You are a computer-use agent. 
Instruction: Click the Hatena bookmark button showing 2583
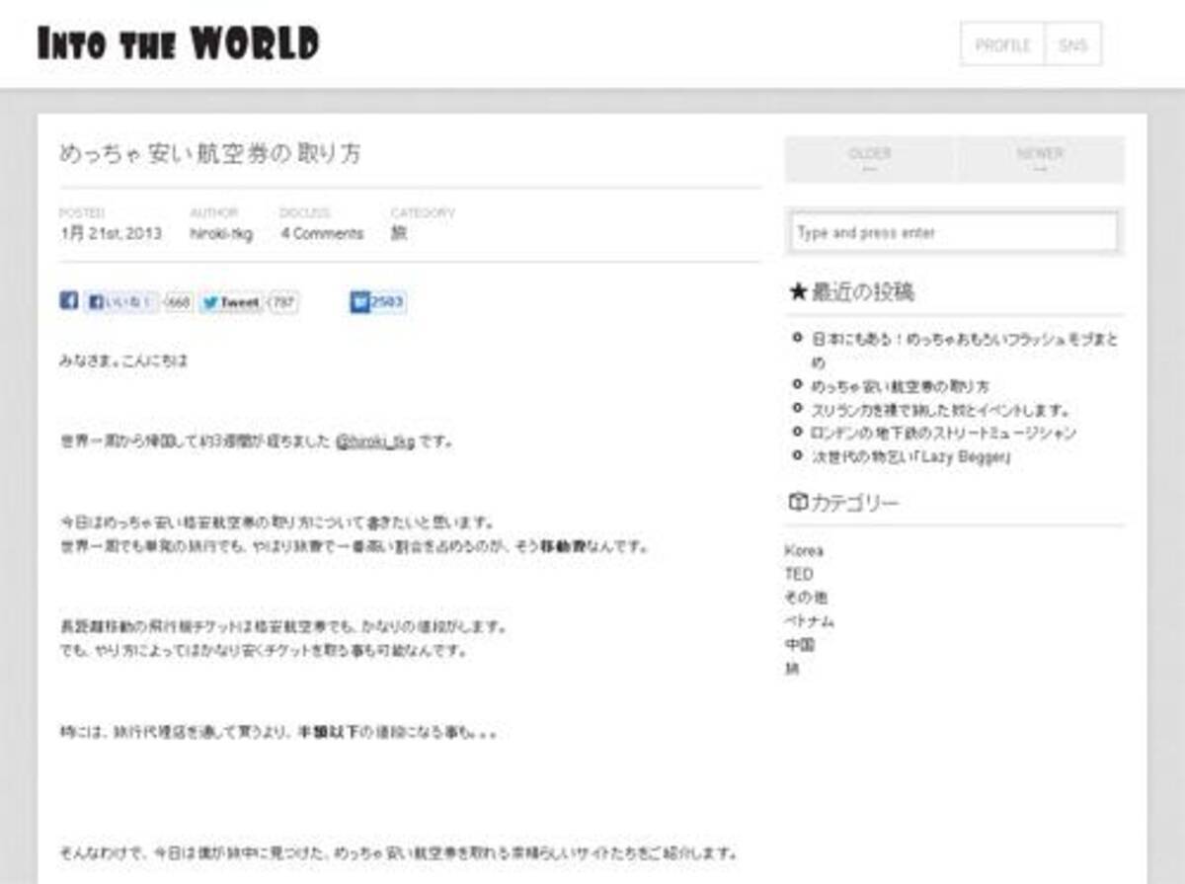pos(378,303)
